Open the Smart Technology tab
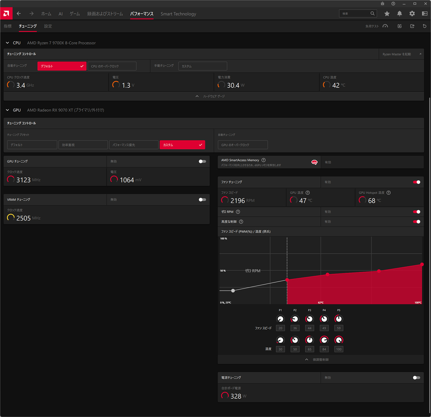 [178, 14]
